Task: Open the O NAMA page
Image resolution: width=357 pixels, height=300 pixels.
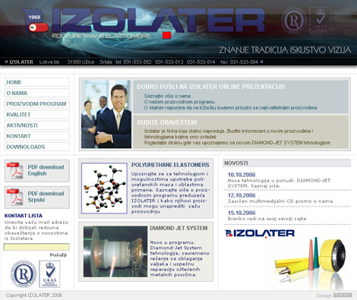Action: (x=37, y=93)
